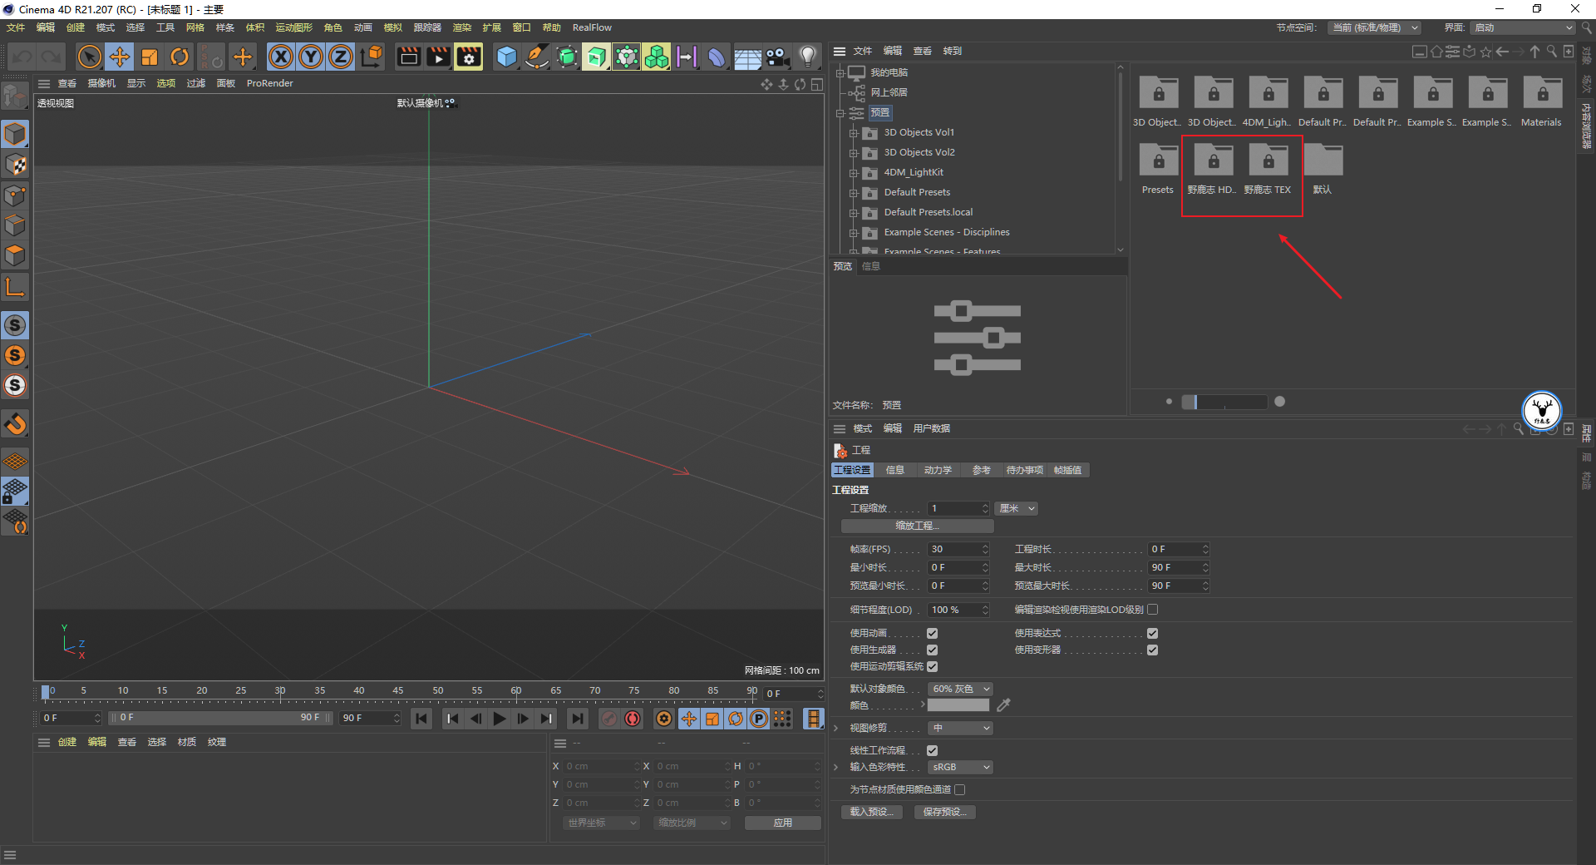Open the 厘米 unit dropdown
The image size is (1596, 865).
point(1017,509)
